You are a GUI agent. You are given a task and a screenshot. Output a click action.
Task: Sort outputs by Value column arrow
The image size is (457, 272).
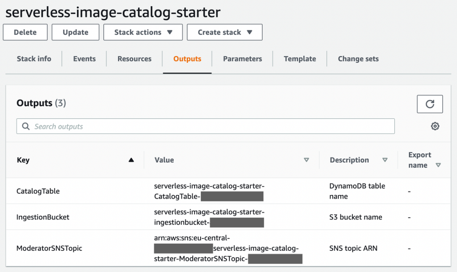[306, 160]
